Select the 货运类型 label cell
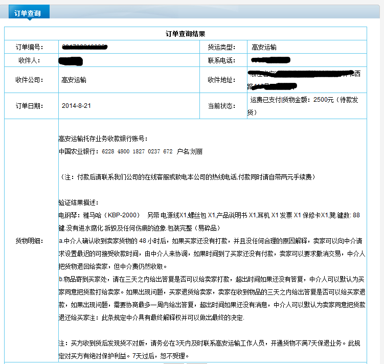 221,47
